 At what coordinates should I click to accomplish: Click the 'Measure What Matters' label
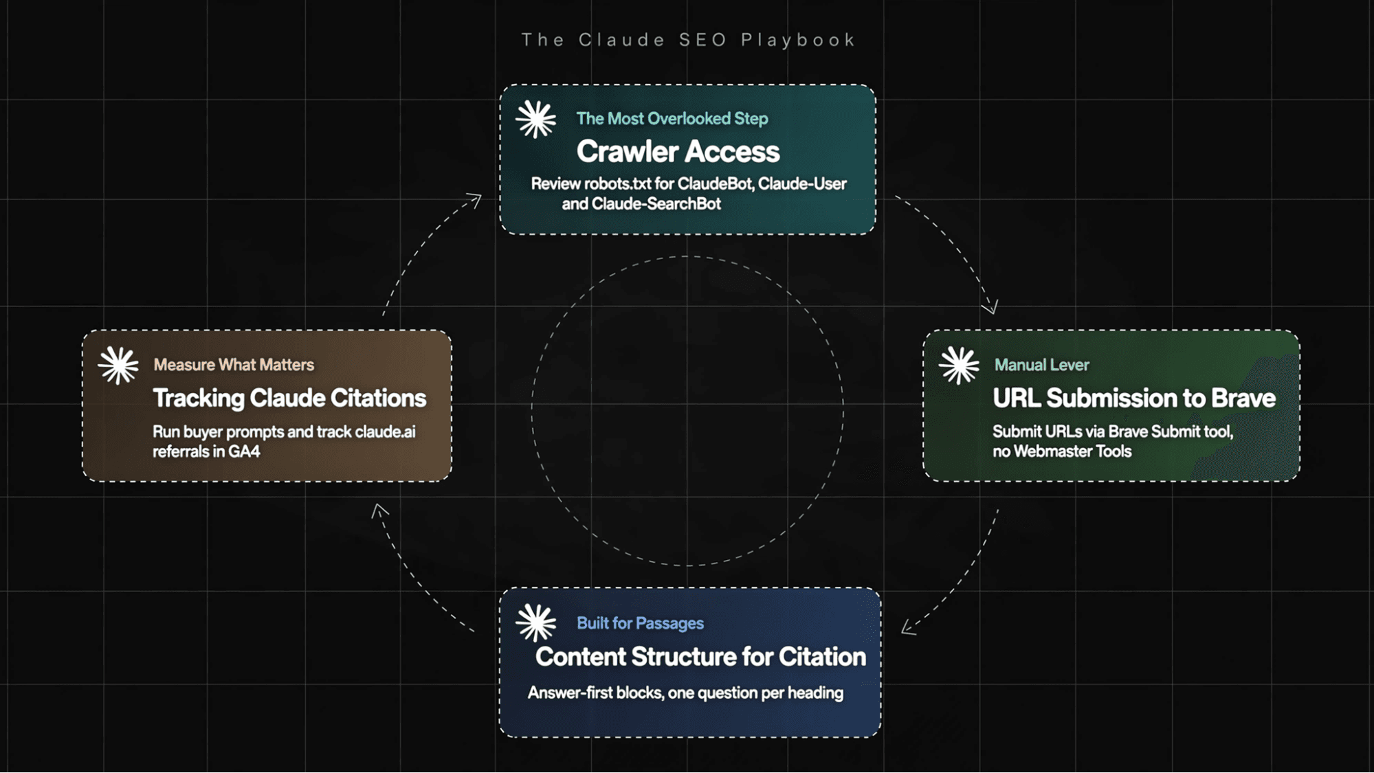[x=234, y=365]
